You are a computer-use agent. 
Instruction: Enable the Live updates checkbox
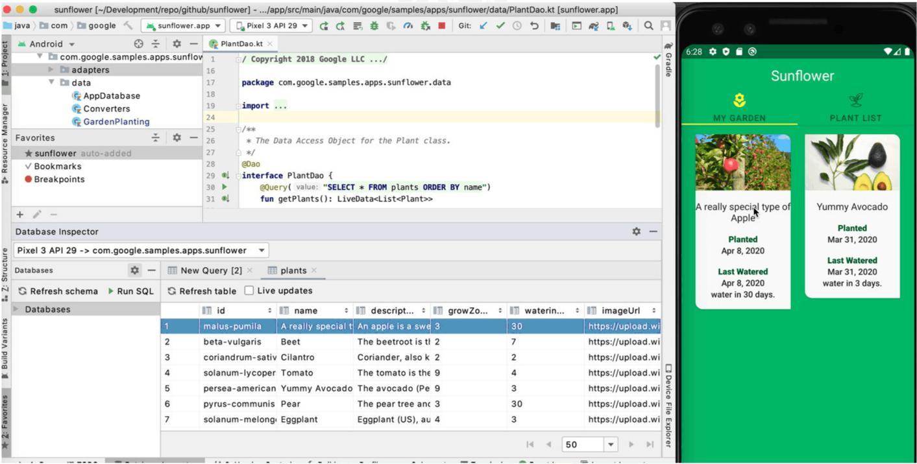[x=249, y=291]
